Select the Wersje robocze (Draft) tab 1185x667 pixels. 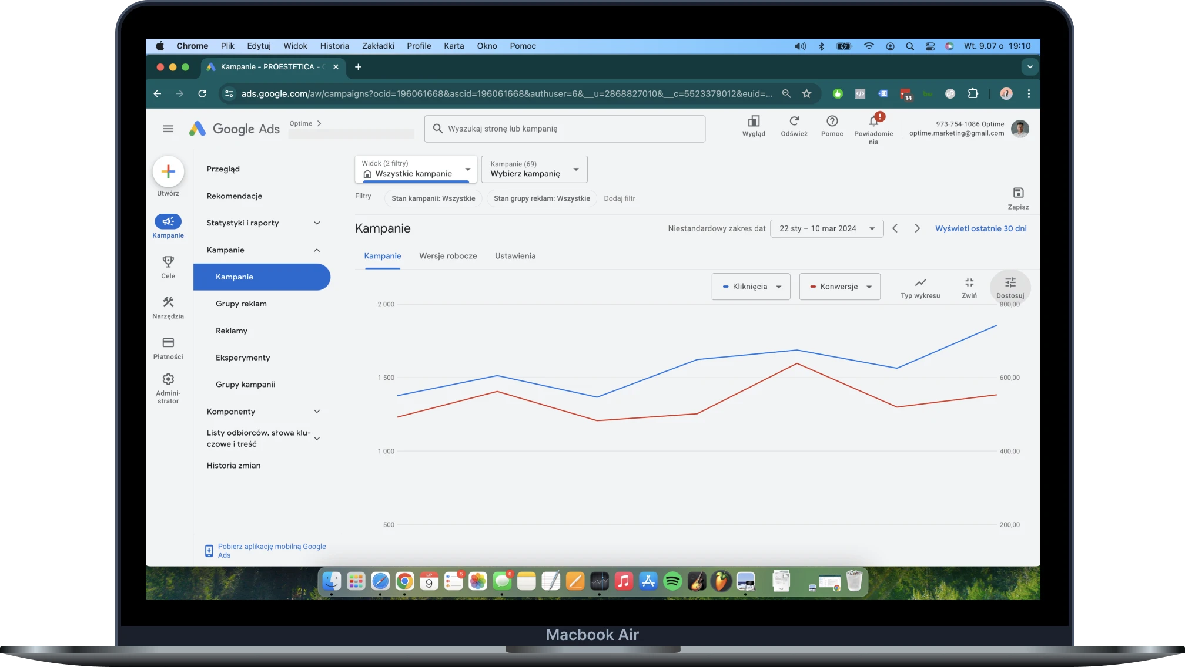[448, 255]
